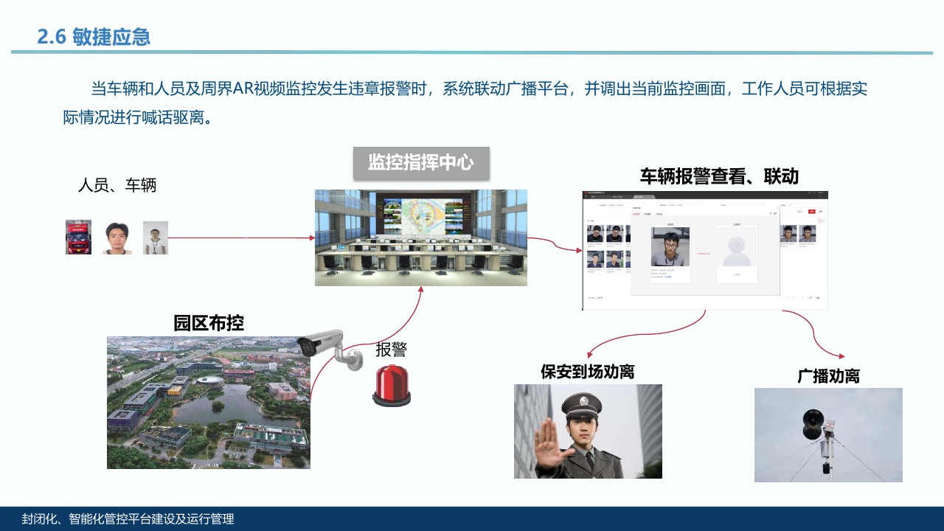Click the red alarm siren light icon
This screenshot has width=944, height=531.
[392, 385]
